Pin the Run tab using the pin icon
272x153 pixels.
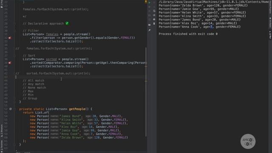coord(150,30)
